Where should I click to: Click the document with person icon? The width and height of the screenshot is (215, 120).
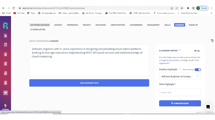coord(5,83)
